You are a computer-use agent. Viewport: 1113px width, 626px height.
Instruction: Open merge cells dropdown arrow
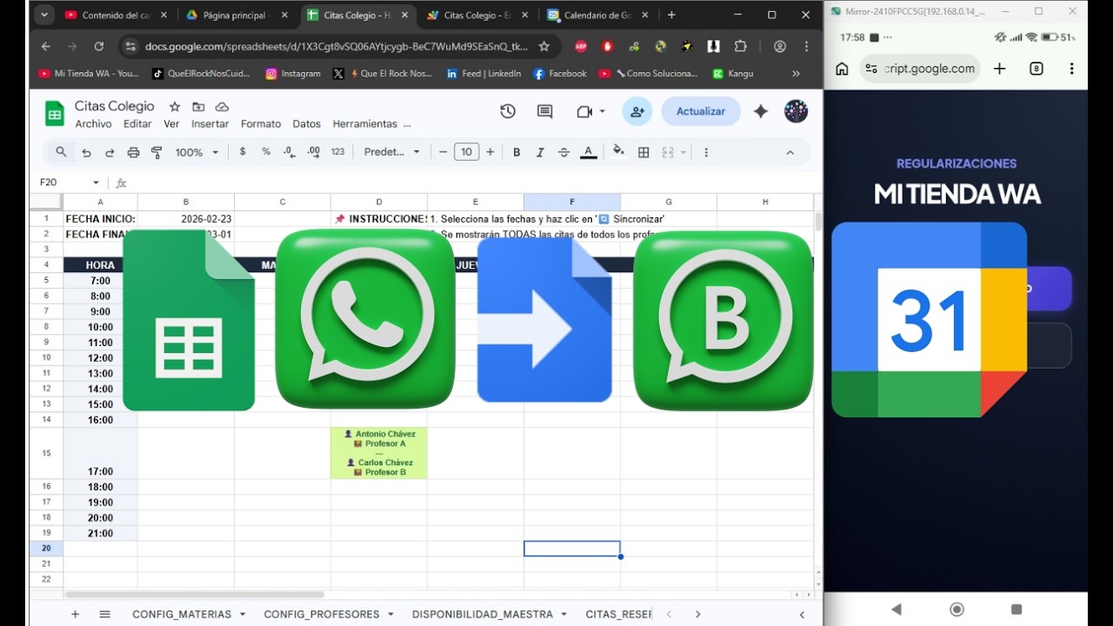tap(683, 152)
